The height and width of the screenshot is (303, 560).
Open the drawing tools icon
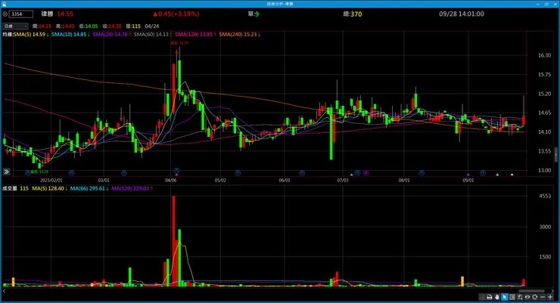pos(520,297)
